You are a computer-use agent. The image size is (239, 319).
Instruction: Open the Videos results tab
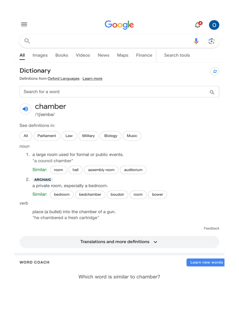(83, 55)
